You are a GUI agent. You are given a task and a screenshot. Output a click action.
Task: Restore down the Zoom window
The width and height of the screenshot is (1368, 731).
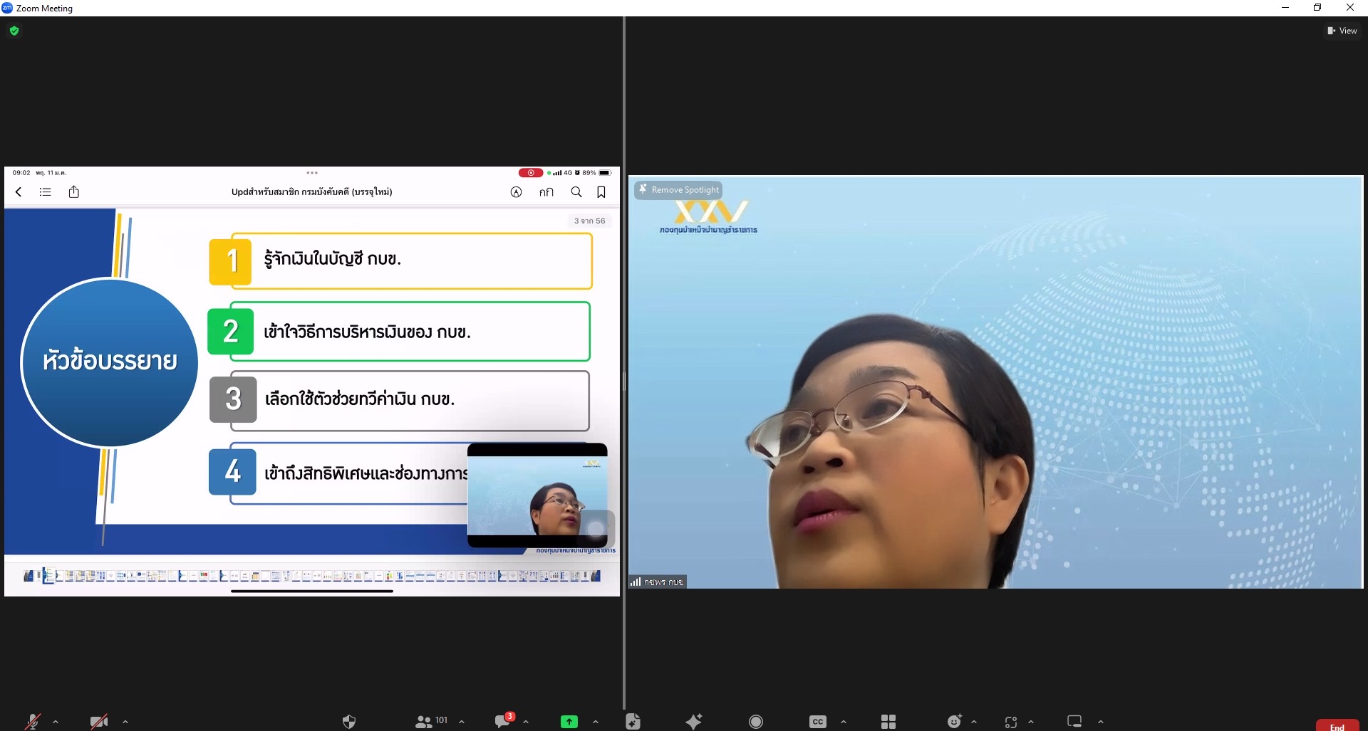(1317, 8)
